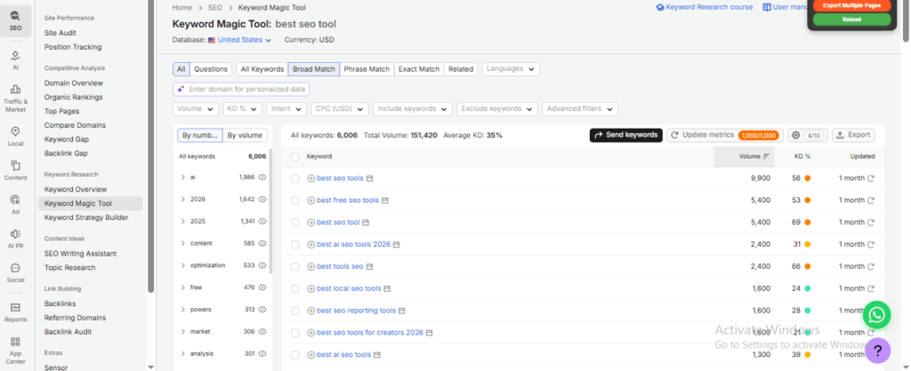The height and width of the screenshot is (371, 911).
Task: Open SERP view icon for best tools seo
Action: tap(369, 266)
